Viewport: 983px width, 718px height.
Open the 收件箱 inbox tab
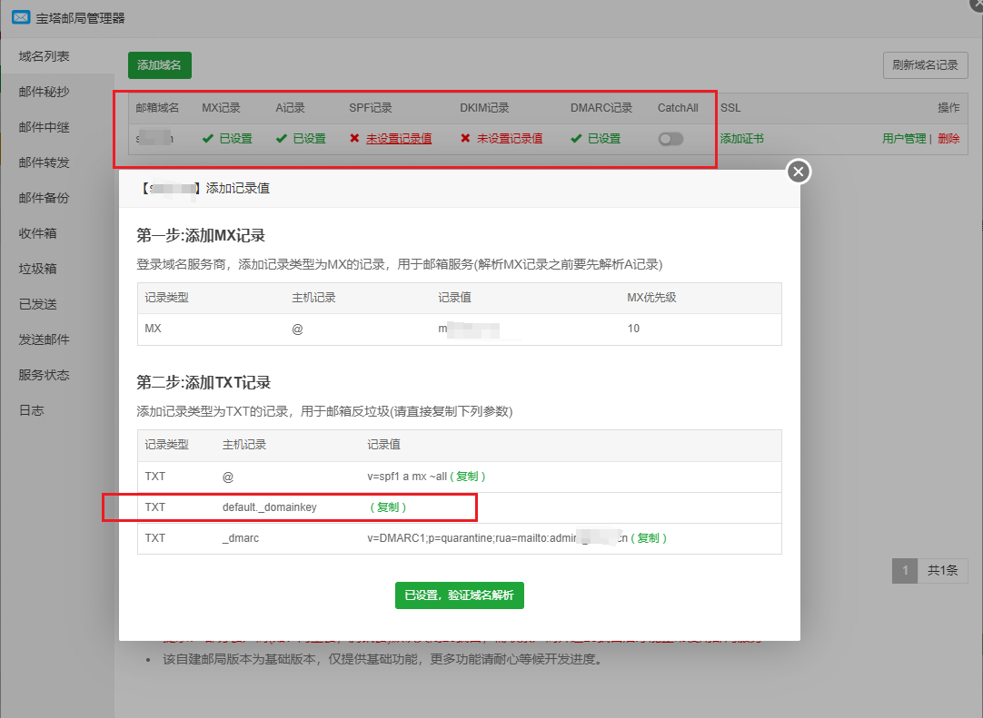[37, 233]
